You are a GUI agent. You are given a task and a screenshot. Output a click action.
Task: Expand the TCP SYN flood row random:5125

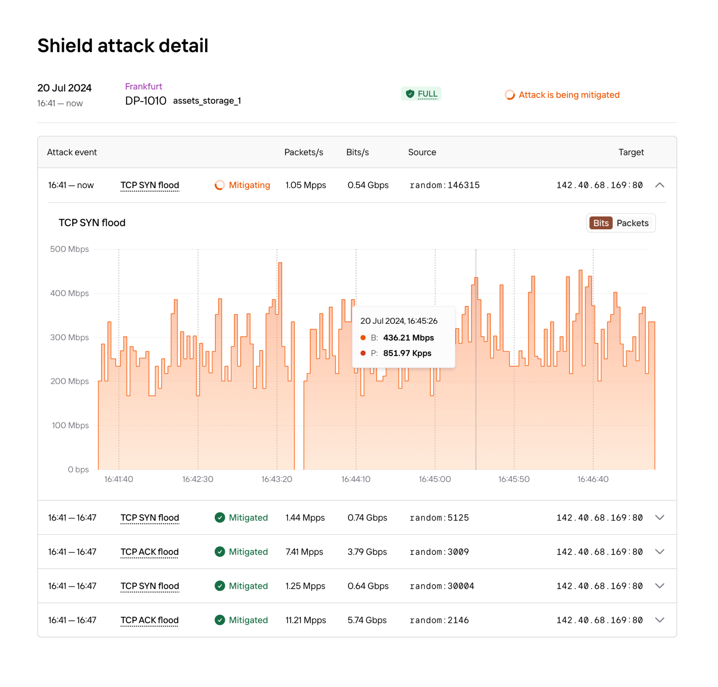(660, 518)
